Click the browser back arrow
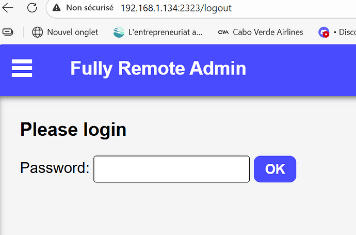This screenshot has height=235, width=356. point(8,8)
